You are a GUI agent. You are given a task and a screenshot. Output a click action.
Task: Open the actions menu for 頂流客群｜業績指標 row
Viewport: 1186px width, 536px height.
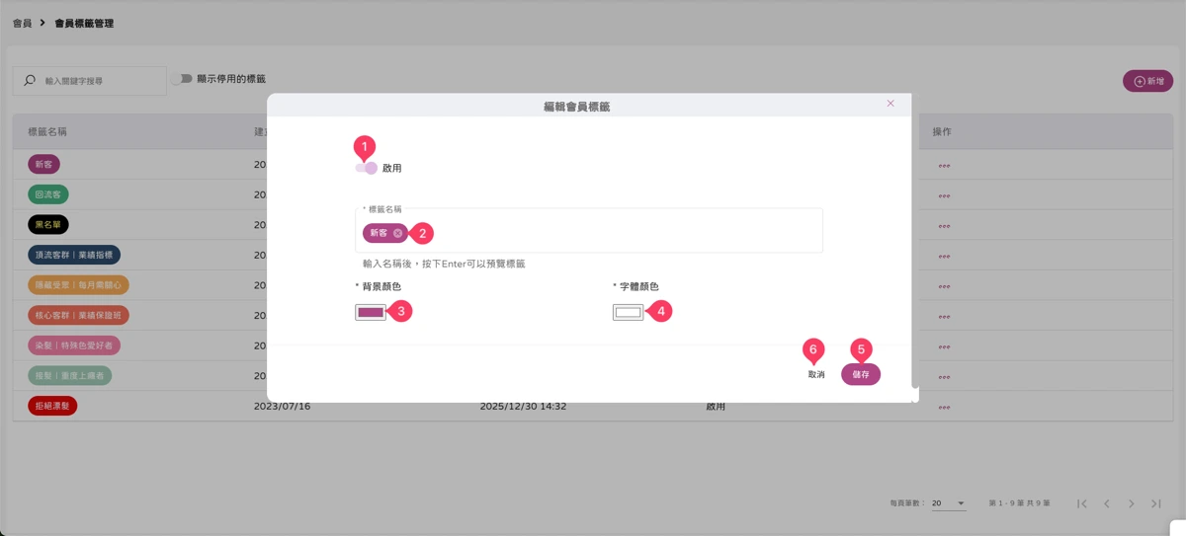click(x=944, y=256)
